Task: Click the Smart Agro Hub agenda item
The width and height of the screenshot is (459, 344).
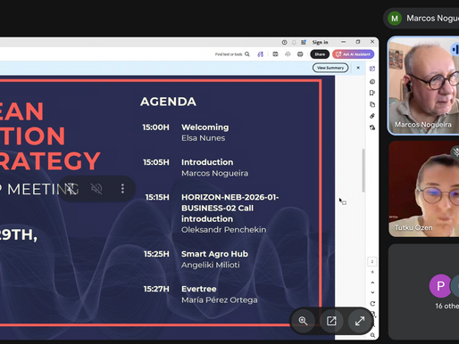Action: click(214, 254)
